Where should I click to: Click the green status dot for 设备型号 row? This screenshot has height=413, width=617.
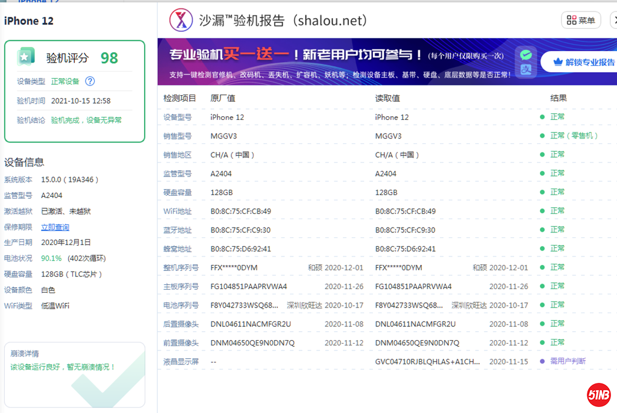click(x=542, y=117)
